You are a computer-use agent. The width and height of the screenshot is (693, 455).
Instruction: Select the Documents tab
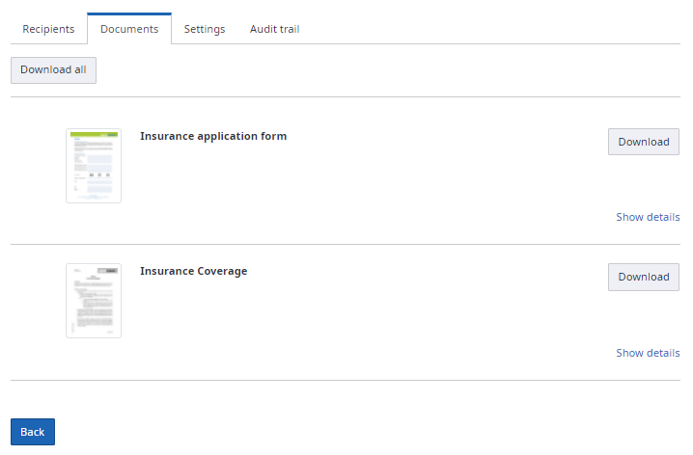tap(129, 29)
